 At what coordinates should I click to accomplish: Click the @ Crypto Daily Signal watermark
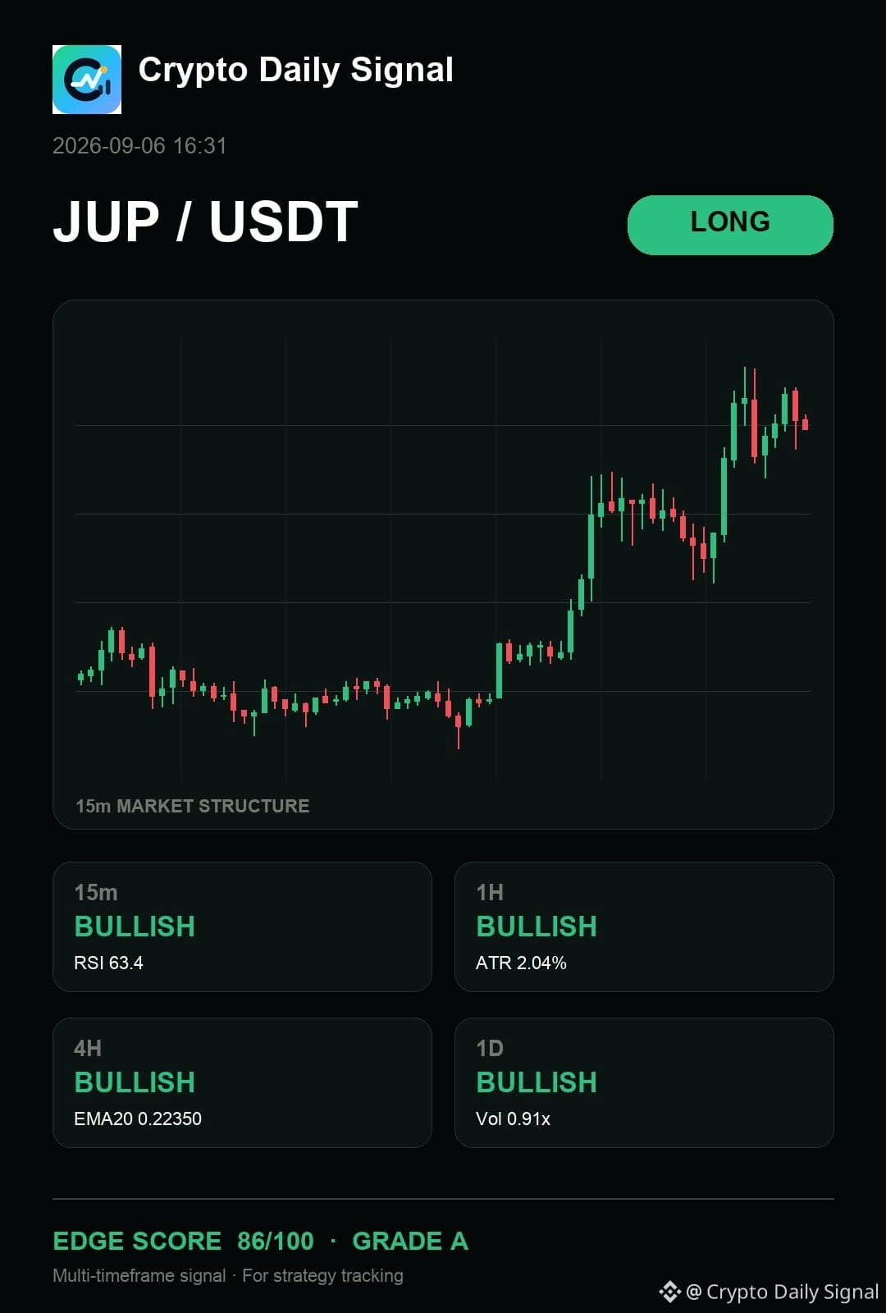[x=782, y=1292]
